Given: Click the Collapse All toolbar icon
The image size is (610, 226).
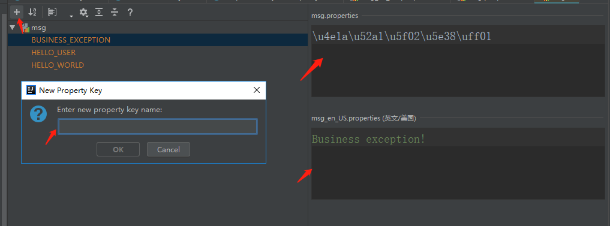Looking at the screenshot, I should pos(115,12).
